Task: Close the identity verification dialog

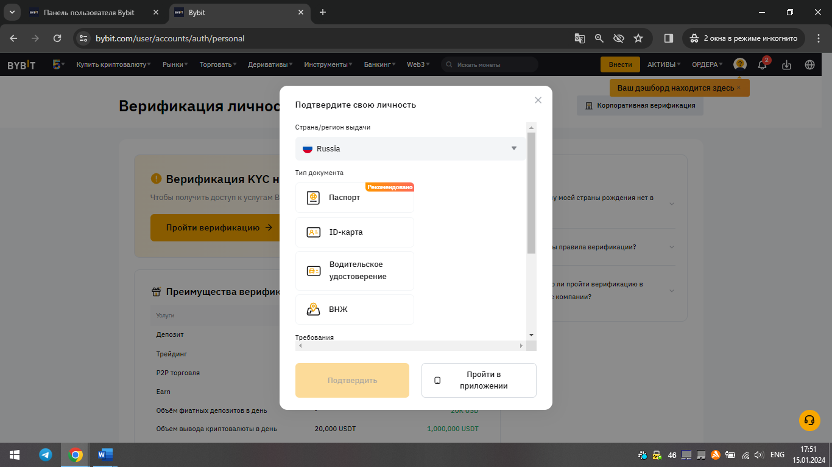Action: pos(538,100)
